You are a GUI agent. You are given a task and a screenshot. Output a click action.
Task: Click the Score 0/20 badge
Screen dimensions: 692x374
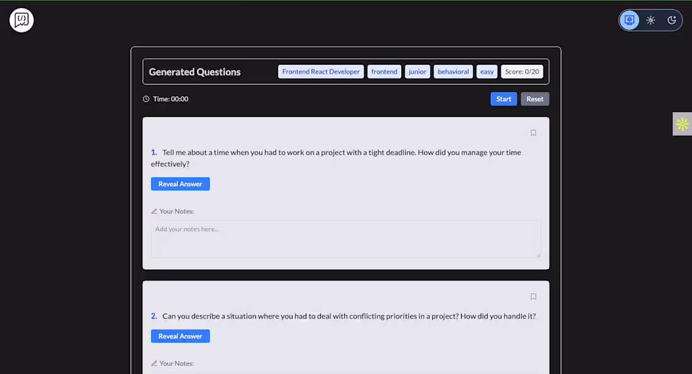point(522,71)
